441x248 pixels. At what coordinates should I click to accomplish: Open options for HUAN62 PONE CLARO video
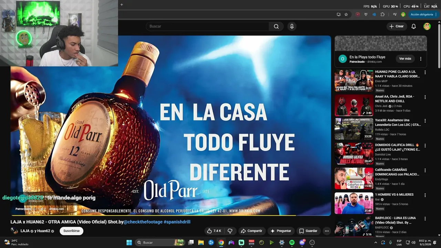[425, 72]
